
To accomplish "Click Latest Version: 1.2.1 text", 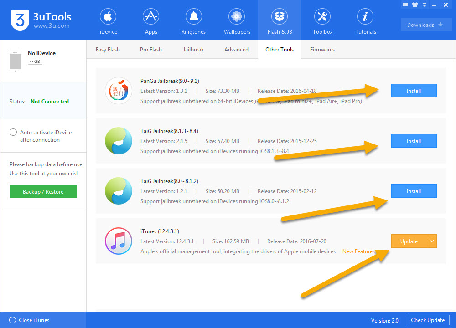I will click(x=164, y=191).
